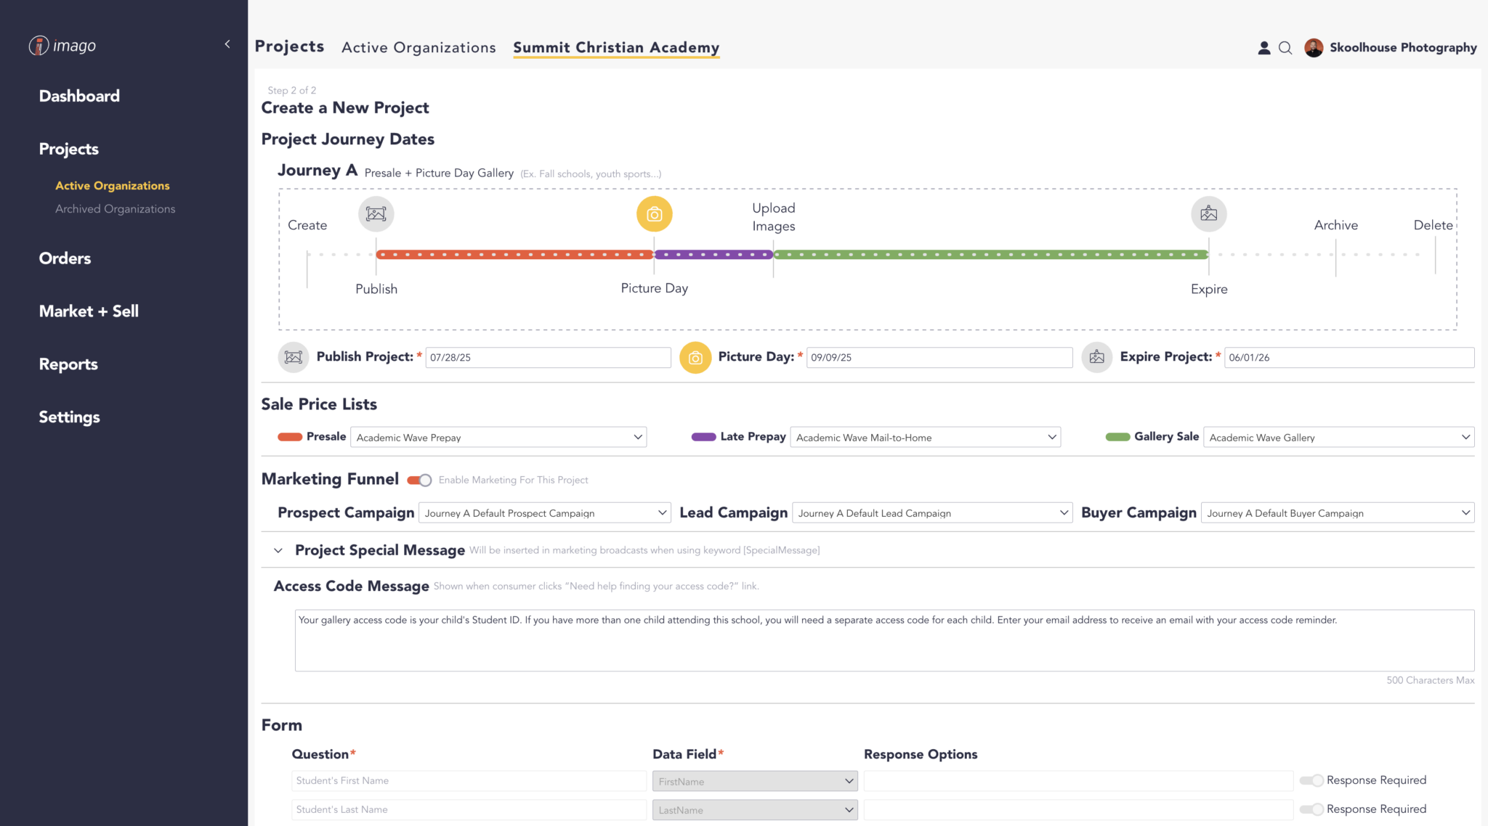Image resolution: width=1488 pixels, height=826 pixels.
Task: Go to Reports in the sidebar
Action: (x=68, y=364)
